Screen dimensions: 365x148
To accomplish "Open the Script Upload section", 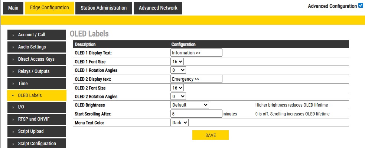I will pyautogui.click(x=36, y=131).
